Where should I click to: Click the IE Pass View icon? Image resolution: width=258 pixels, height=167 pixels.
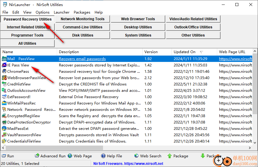(4, 65)
